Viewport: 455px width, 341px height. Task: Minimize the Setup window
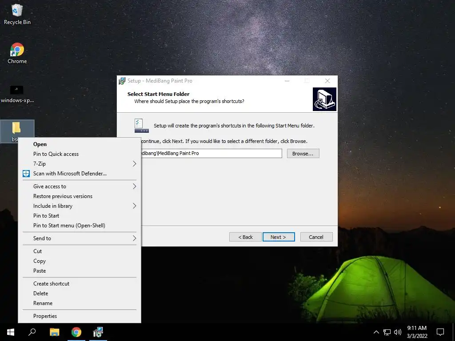coord(287,81)
